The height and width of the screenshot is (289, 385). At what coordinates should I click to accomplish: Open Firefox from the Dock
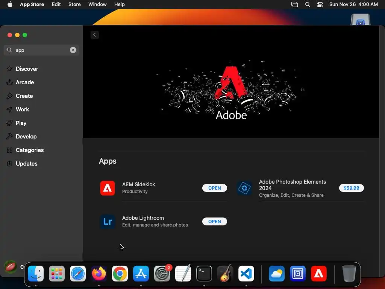point(99,274)
